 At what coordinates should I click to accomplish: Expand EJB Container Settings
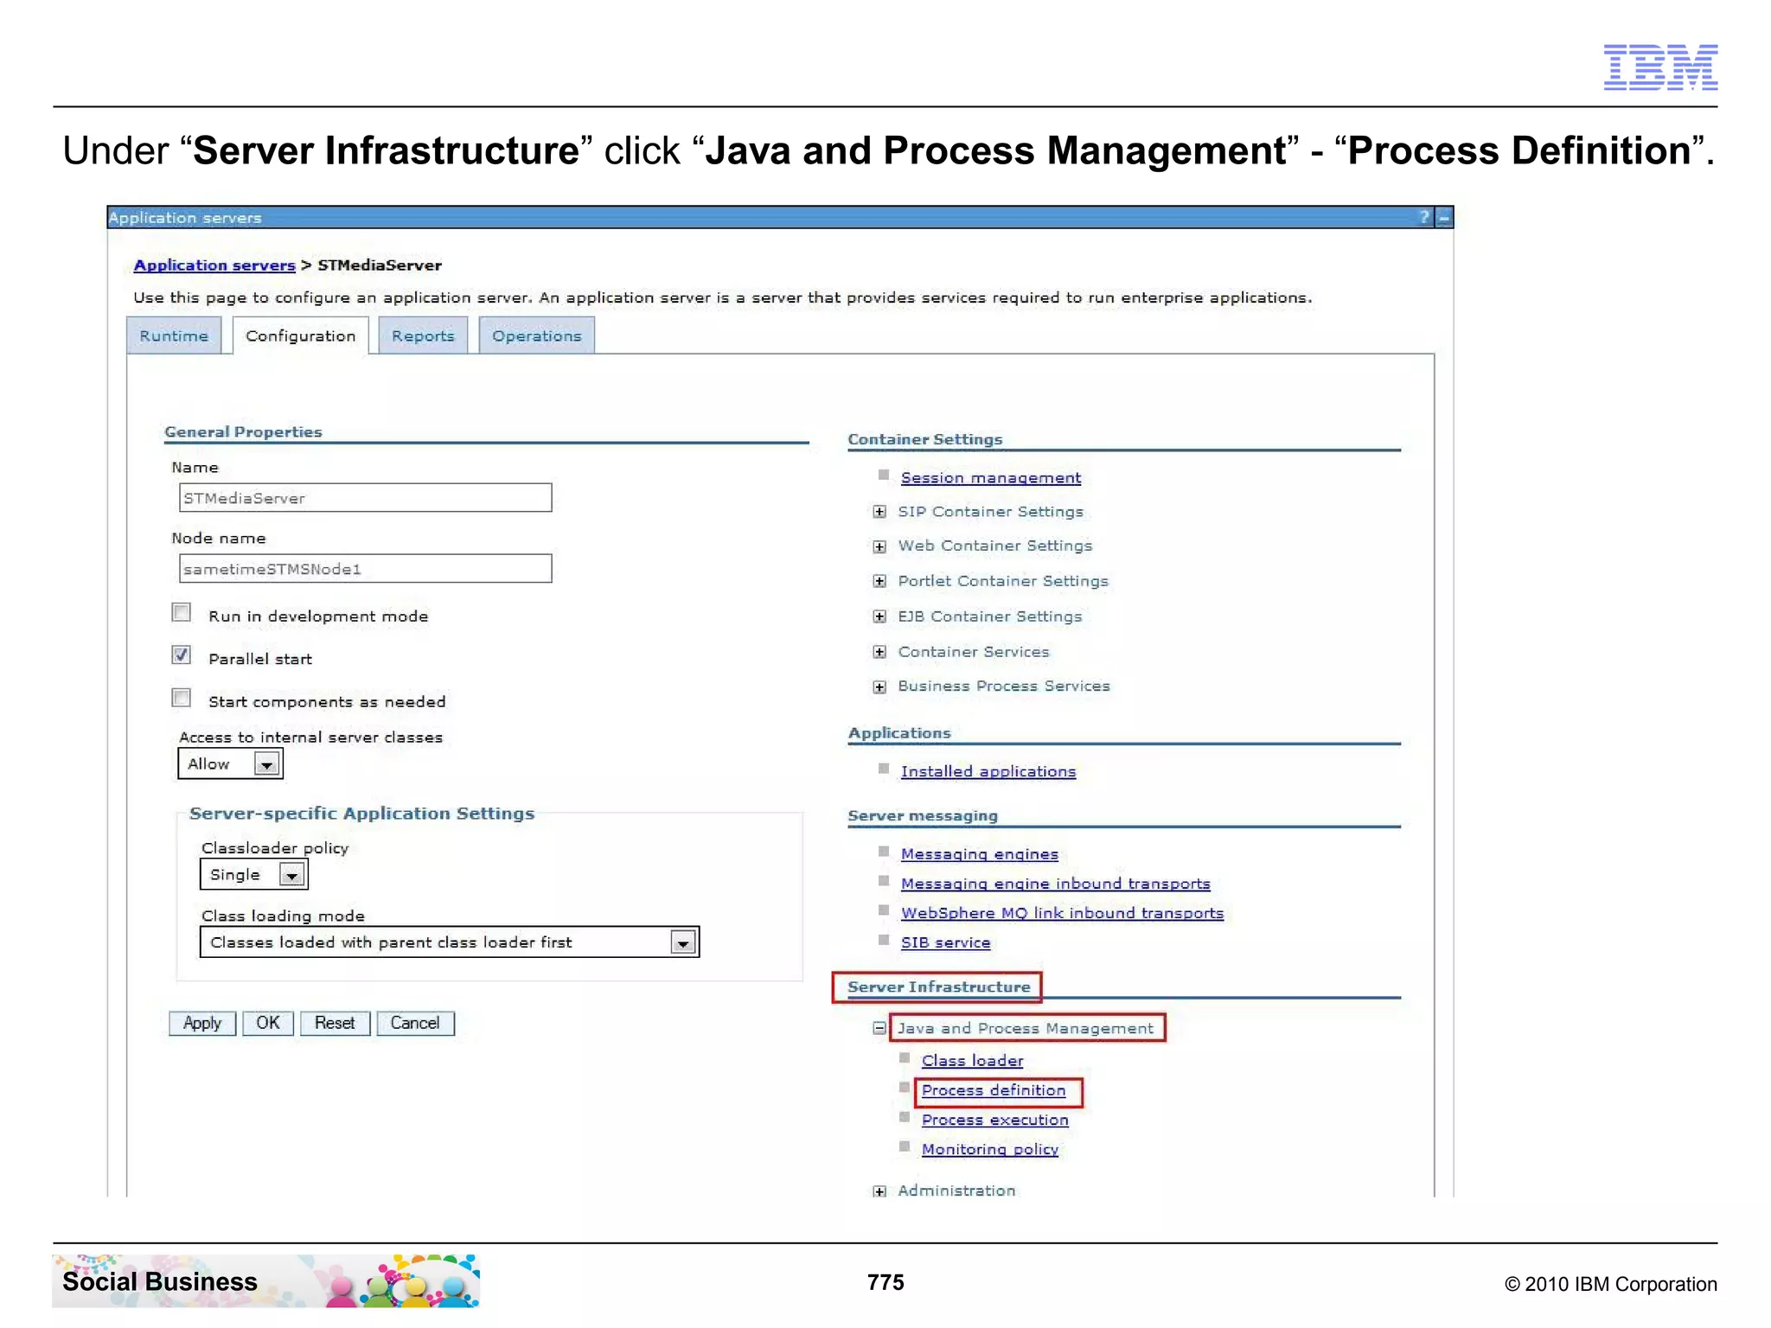(x=879, y=616)
